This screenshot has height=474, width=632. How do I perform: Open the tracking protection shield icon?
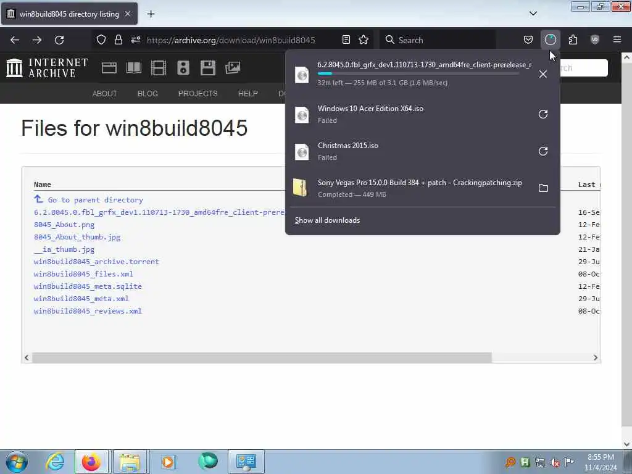coord(101,40)
